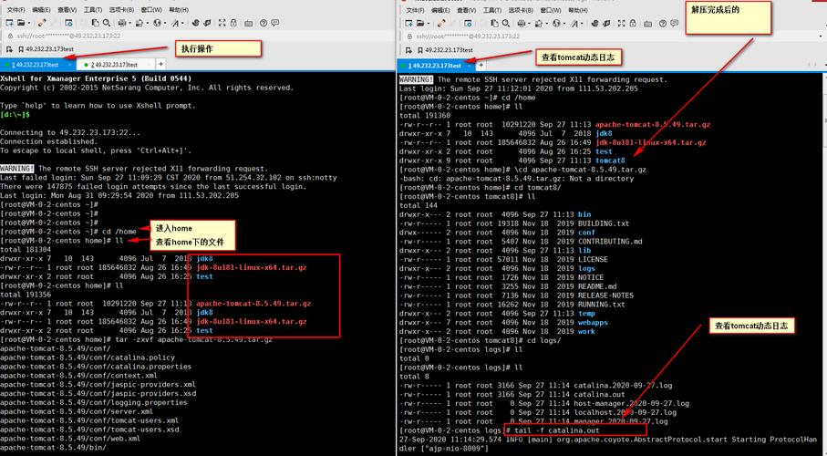Click RELEASE-NOTES entry in right terminal
This screenshot has width=827, height=456.
click(x=606, y=295)
